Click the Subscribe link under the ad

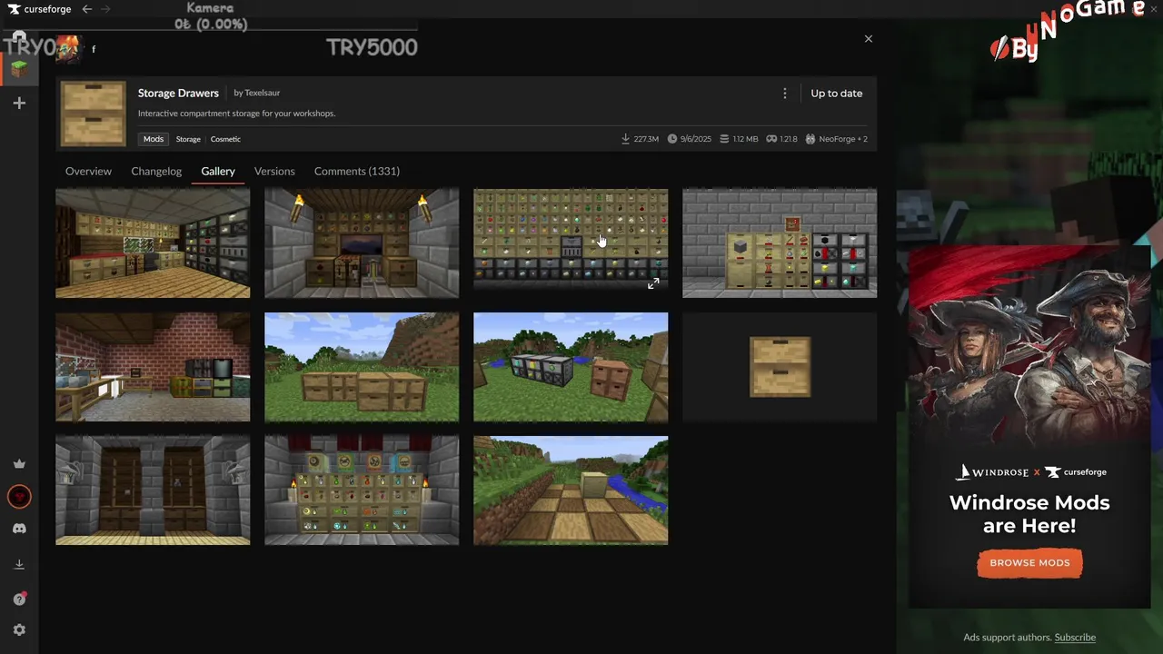tap(1075, 638)
